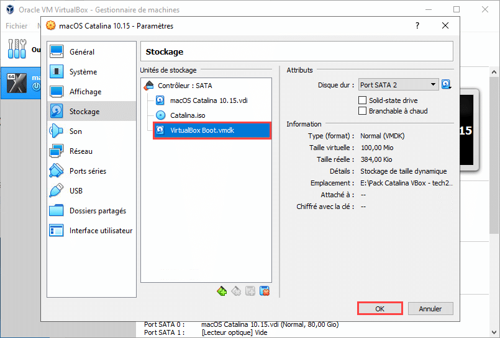
Task: Click the settings gear icon in dialog title
Action: point(50,25)
